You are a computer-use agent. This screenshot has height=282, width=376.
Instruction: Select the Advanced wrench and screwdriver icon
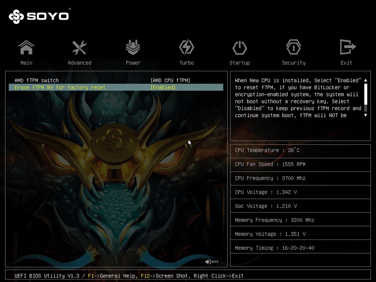79,48
